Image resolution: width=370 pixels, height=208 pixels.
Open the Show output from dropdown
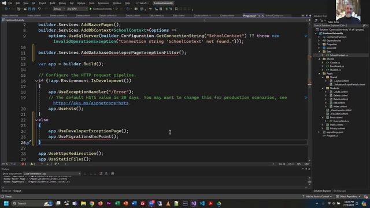click(51, 173)
